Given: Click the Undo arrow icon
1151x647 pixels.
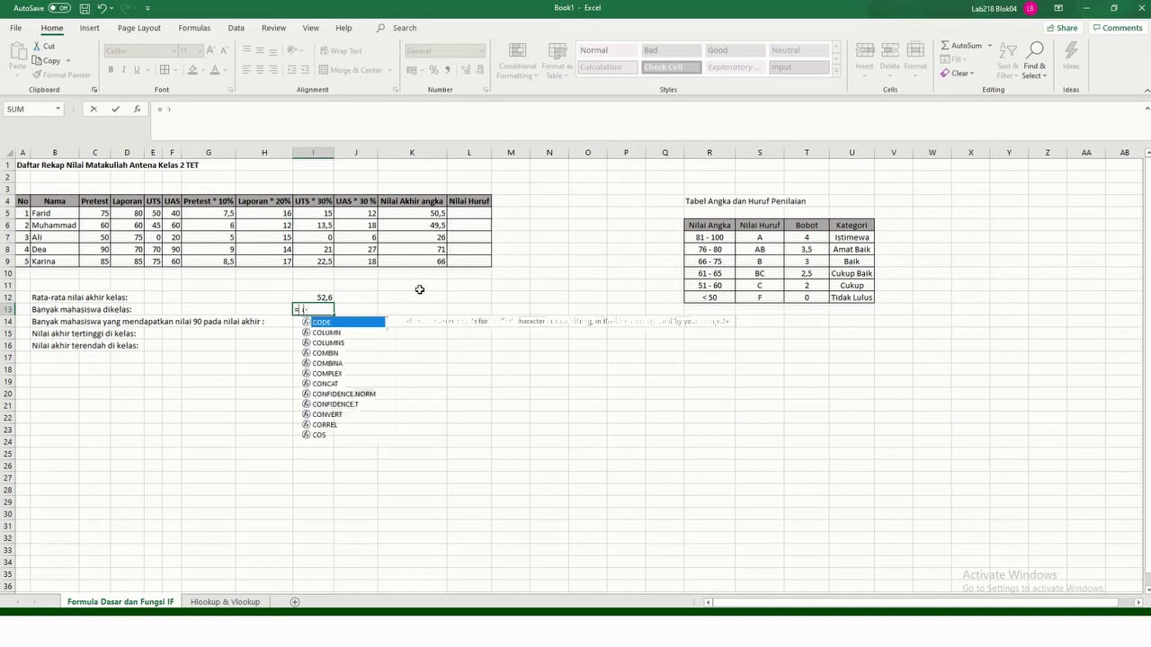Looking at the screenshot, I should point(102,8).
